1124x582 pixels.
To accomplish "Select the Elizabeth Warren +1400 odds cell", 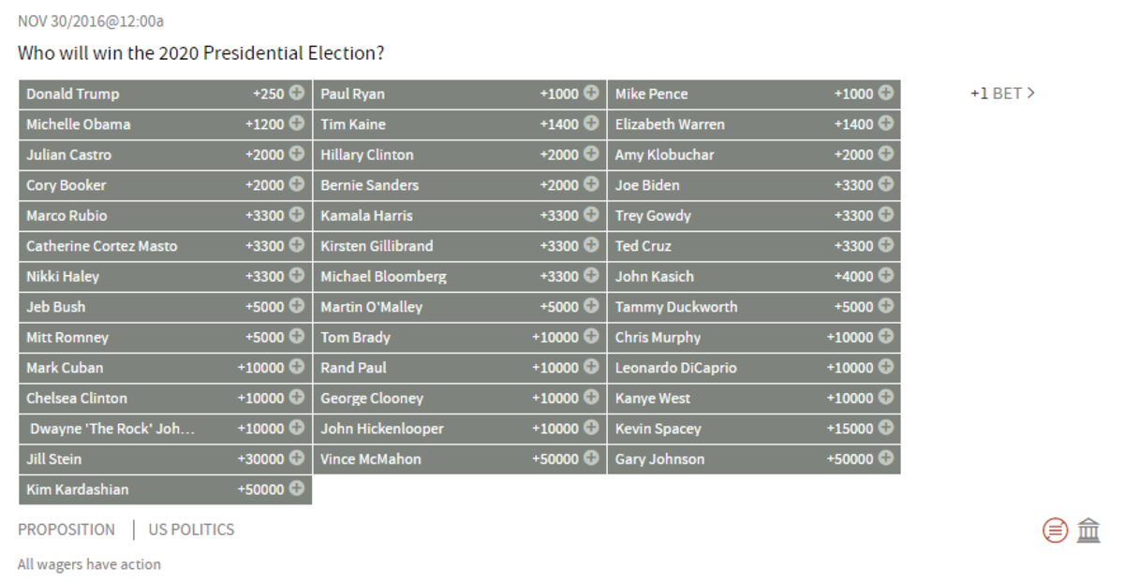I will point(754,124).
